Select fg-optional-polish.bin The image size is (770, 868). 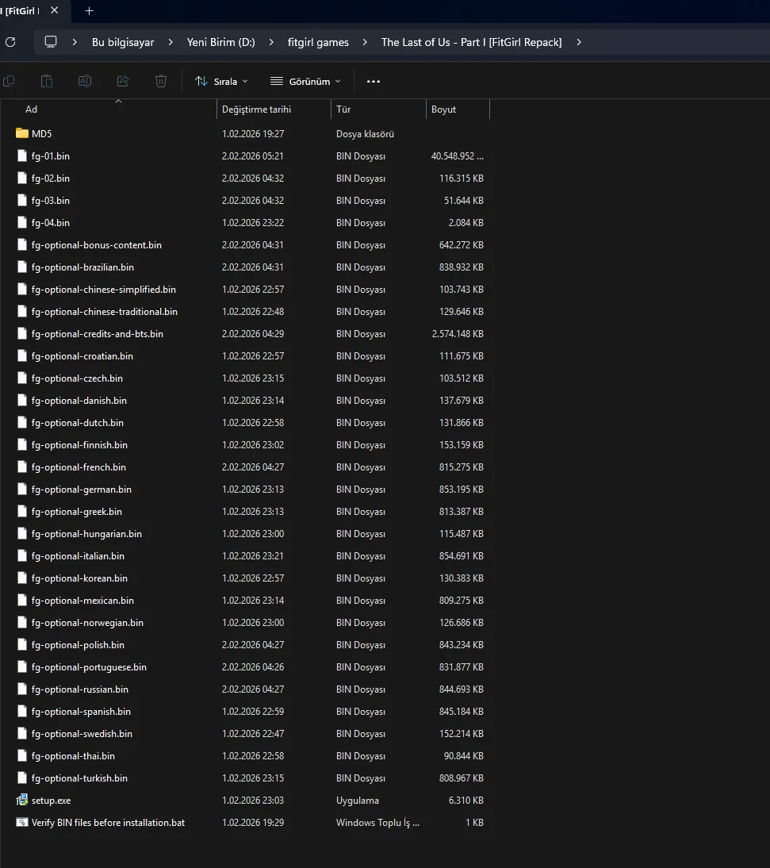[x=78, y=645]
